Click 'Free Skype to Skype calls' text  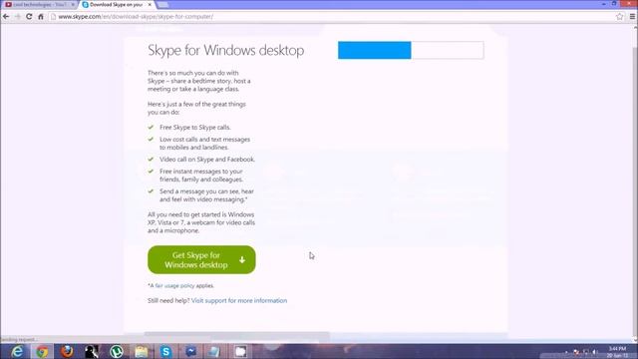[x=195, y=128]
